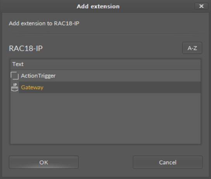Click blank row space beside ActionTrigger label
Screen dimensions: 211x179
click(x=128, y=76)
